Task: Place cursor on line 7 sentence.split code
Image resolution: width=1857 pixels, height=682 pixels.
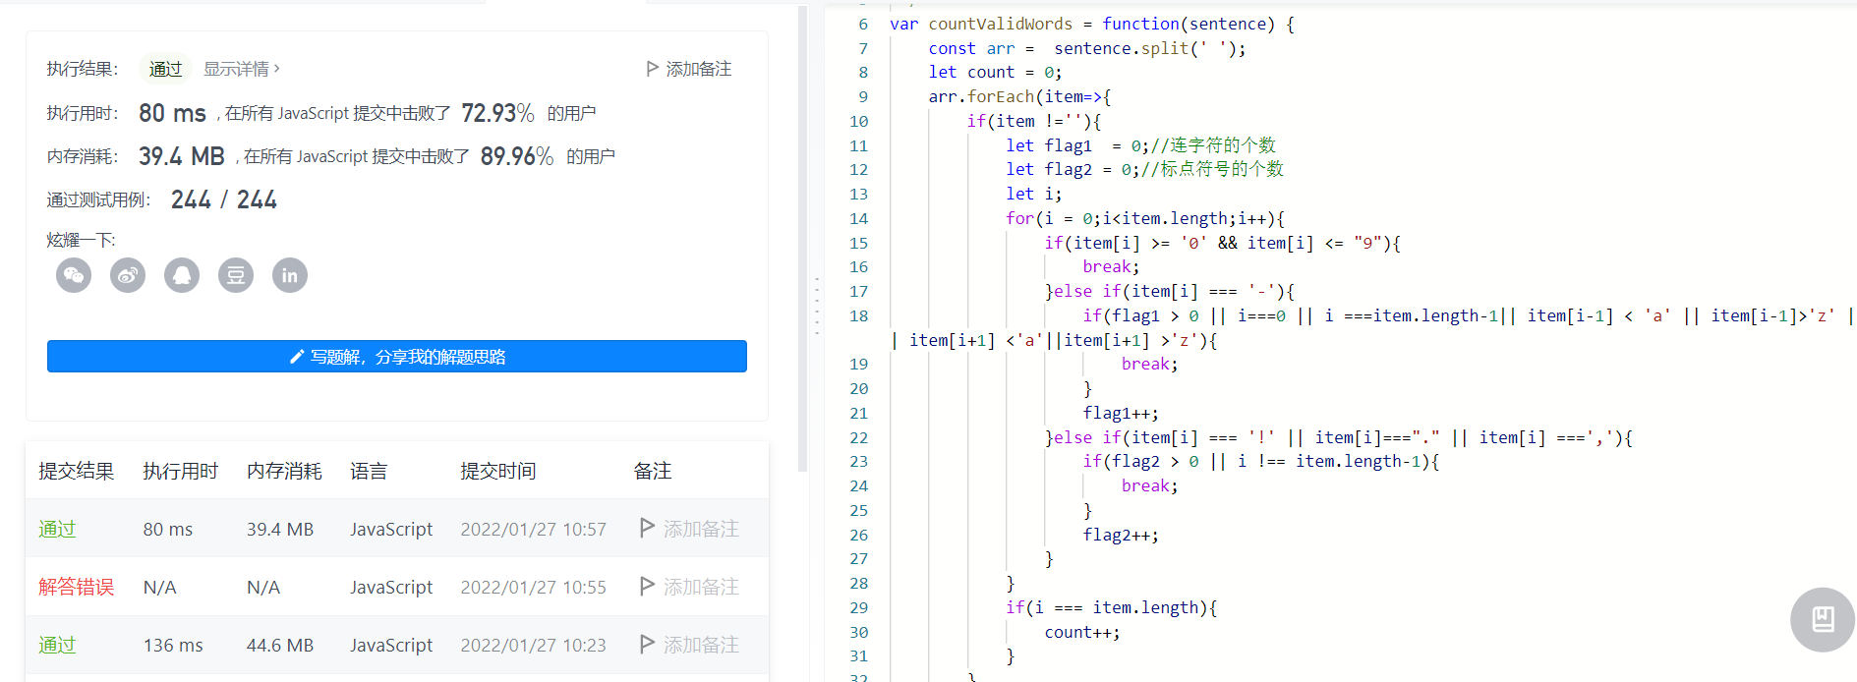Action: pos(1149,48)
